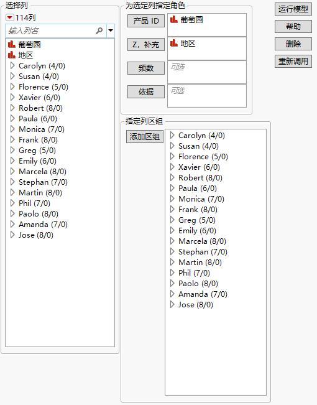The width and height of the screenshot is (317, 405).
Task: Expand Carolyn (4/0) group in 选择列 list
Action: click(x=12, y=65)
